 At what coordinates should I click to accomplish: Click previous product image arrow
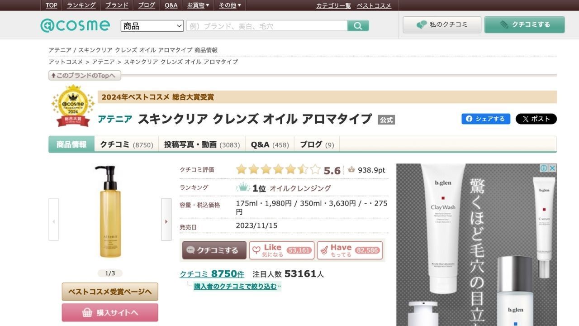(x=53, y=220)
